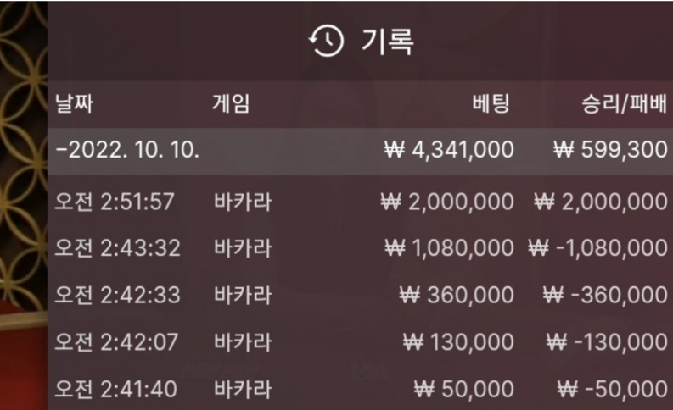Viewport: 673px width, 410px height.
Task: Sort by the 게임 column header
Action: point(231,105)
